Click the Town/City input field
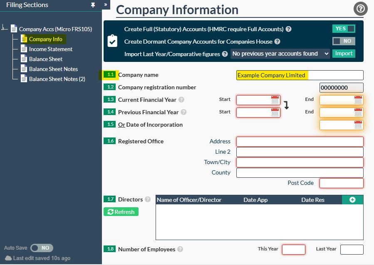The width and height of the screenshot is (374, 265). pyautogui.click(x=300, y=162)
